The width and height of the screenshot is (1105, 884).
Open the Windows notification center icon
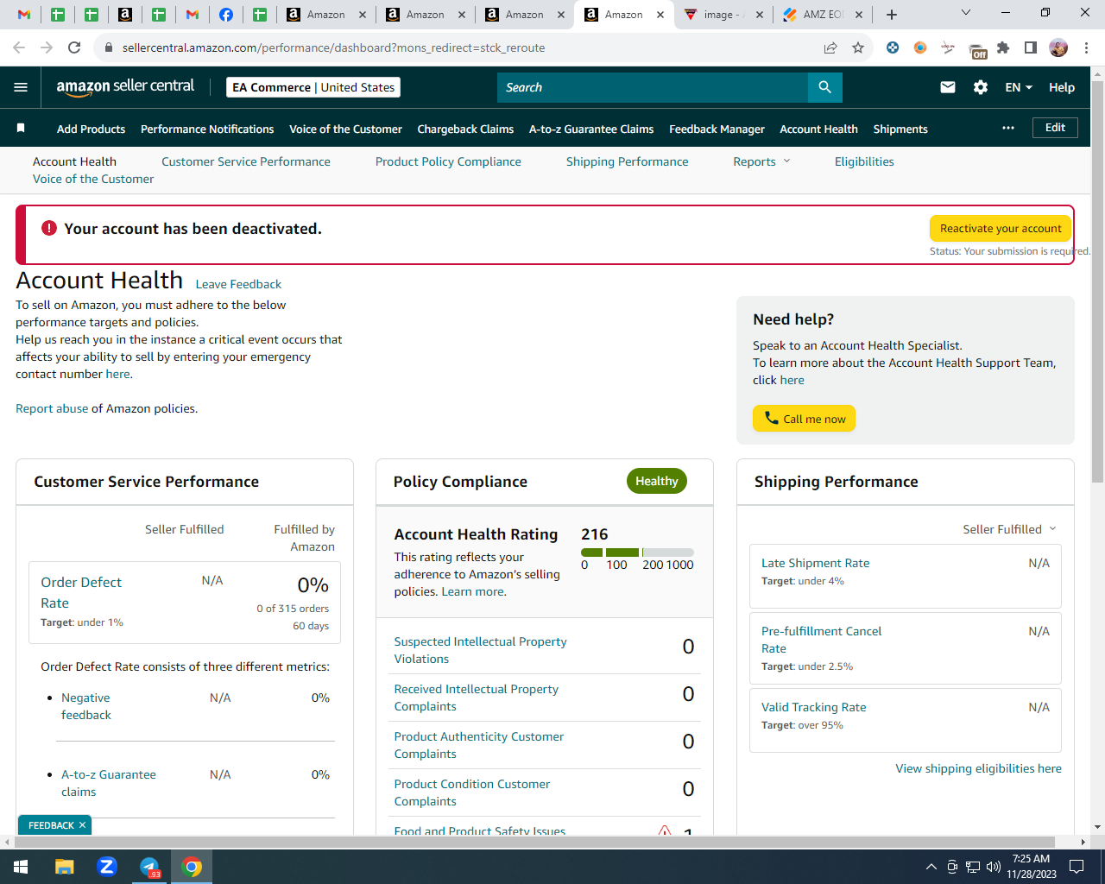[x=1077, y=867]
